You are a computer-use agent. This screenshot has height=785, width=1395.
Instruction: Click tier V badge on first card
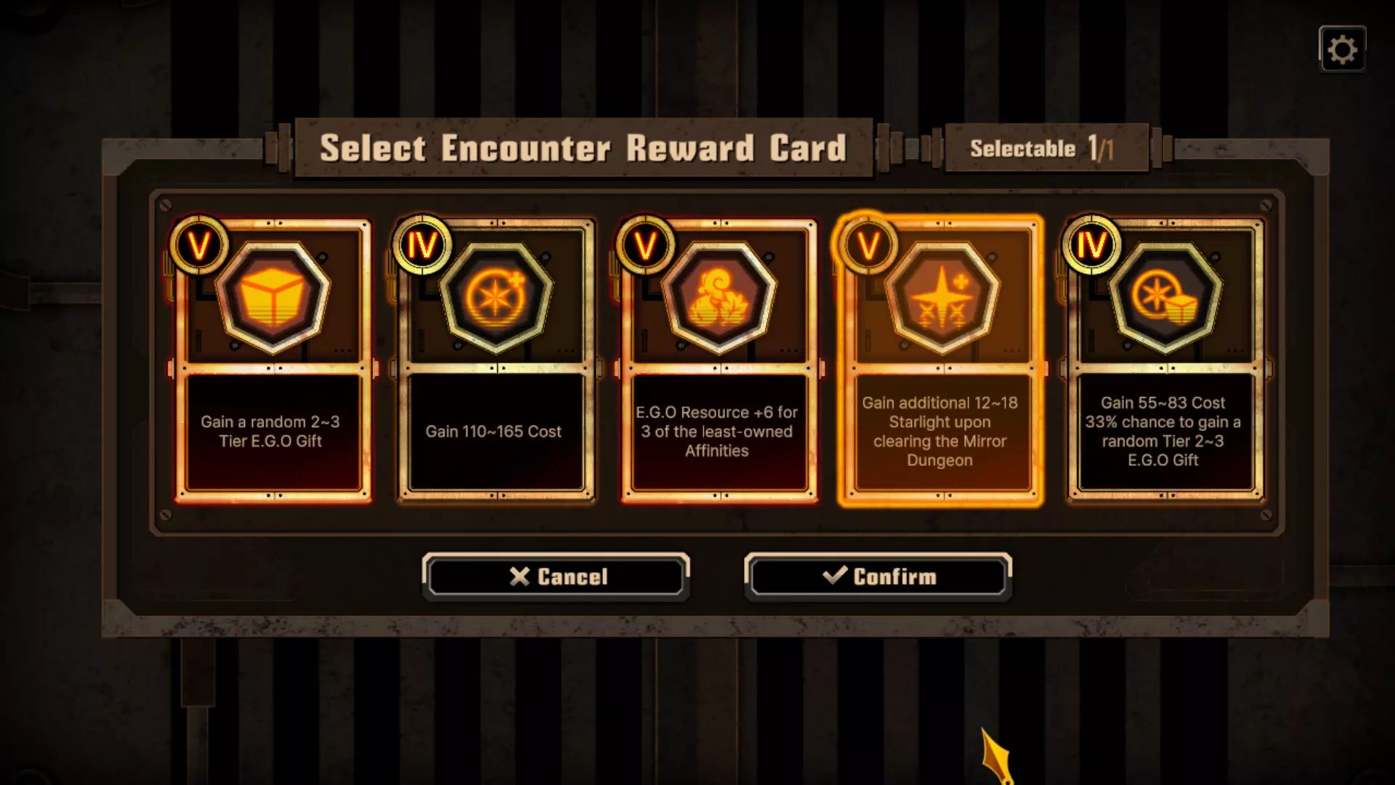[199, 245]
